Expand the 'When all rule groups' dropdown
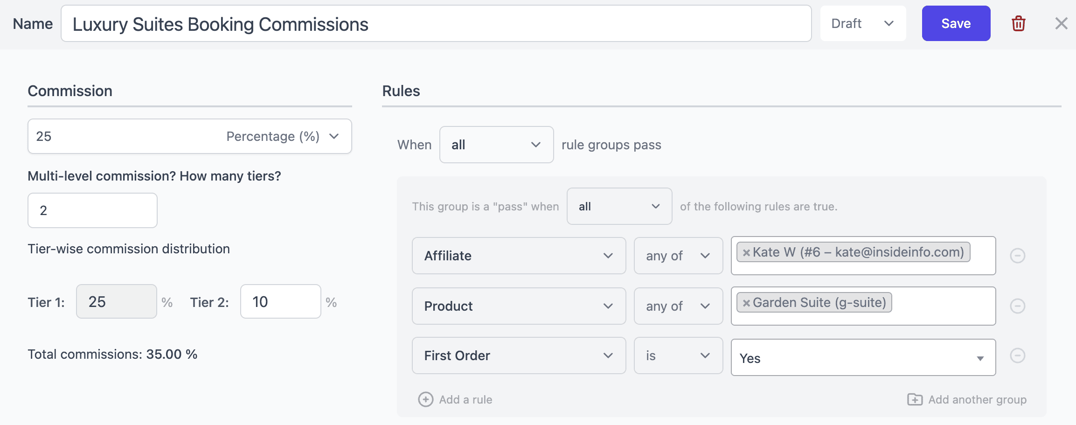 click(x=497, y=145)
